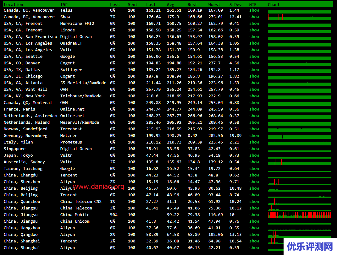Screen dimensions: 337x255
Task: Click the location Norway, Sandefjord
Action: pos(25,129)
